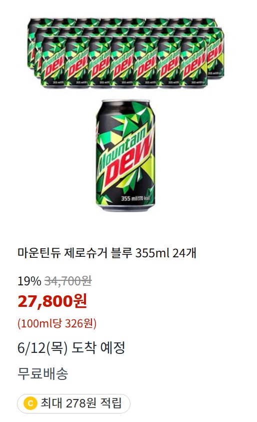The height and width of the screenshot is (422, 257).
Task: Click the 355 ml label on large can
Action: 129,199
